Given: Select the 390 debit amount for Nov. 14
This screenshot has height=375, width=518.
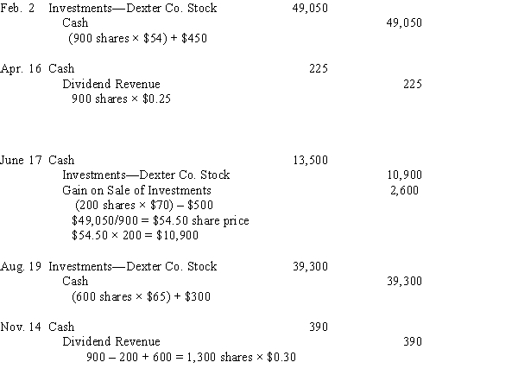Looking at the screenshot, I should (x=319, y=327).
